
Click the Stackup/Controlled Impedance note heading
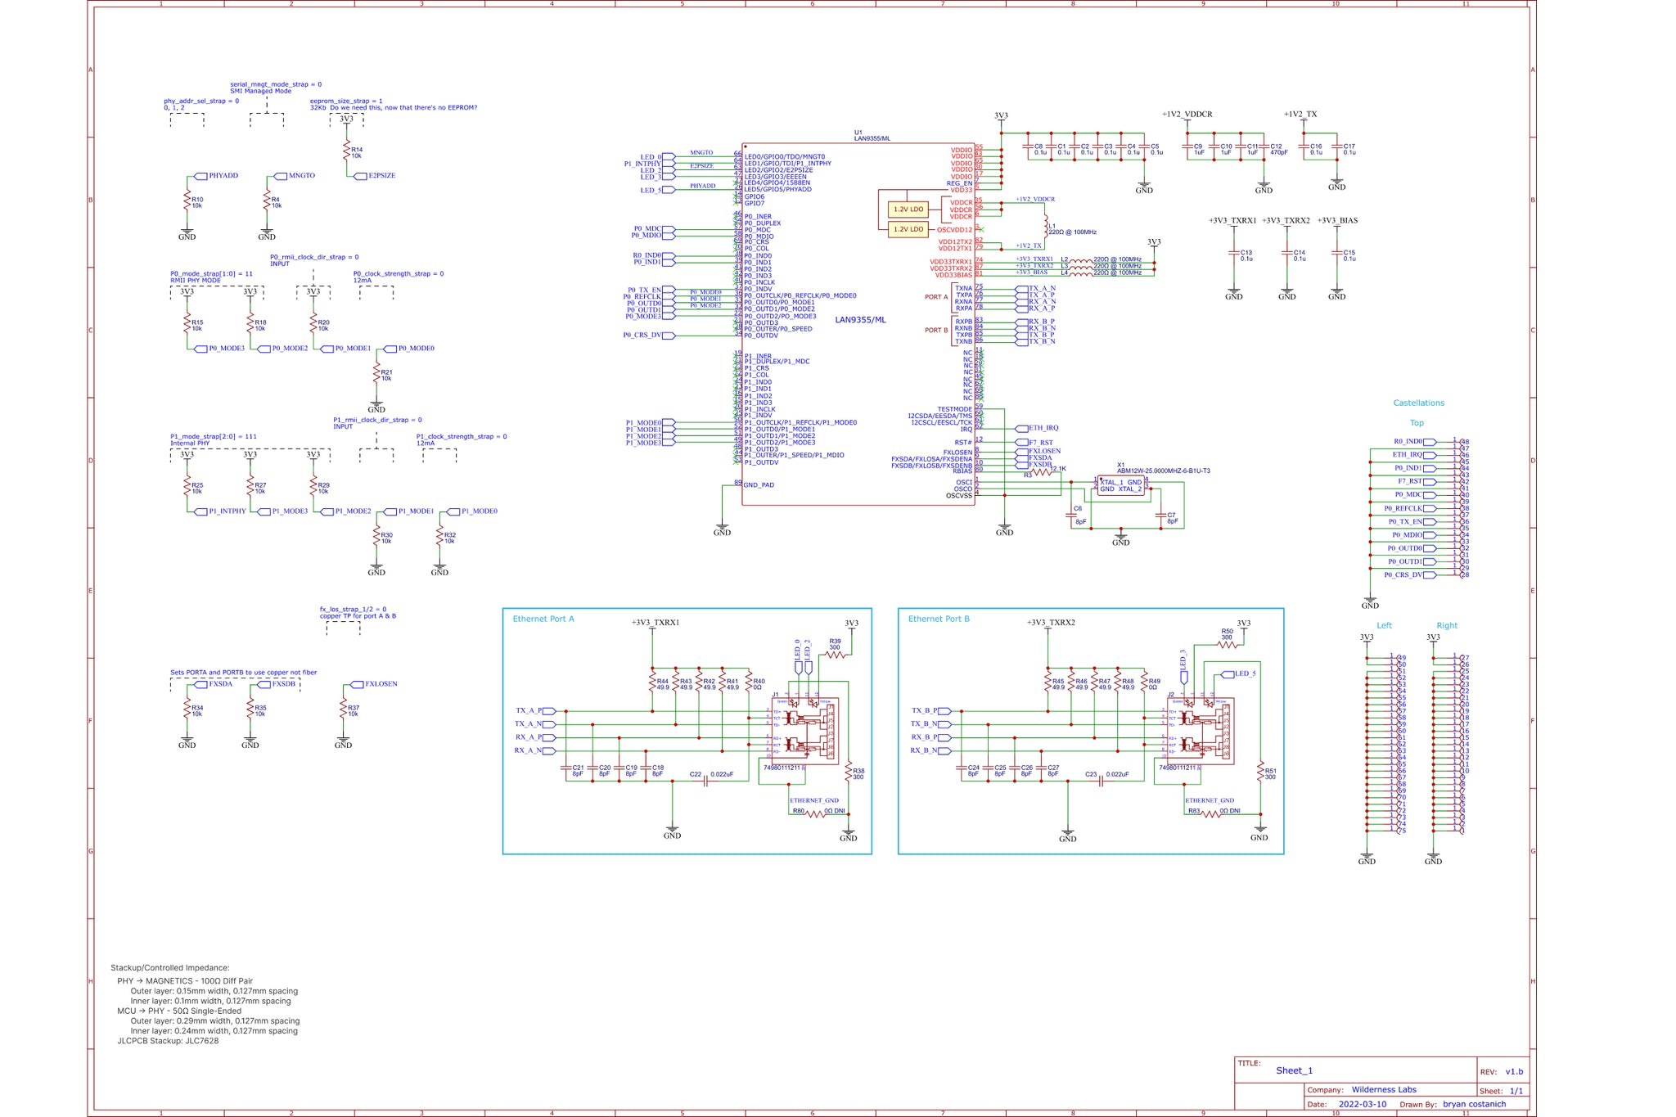[170, 968]
